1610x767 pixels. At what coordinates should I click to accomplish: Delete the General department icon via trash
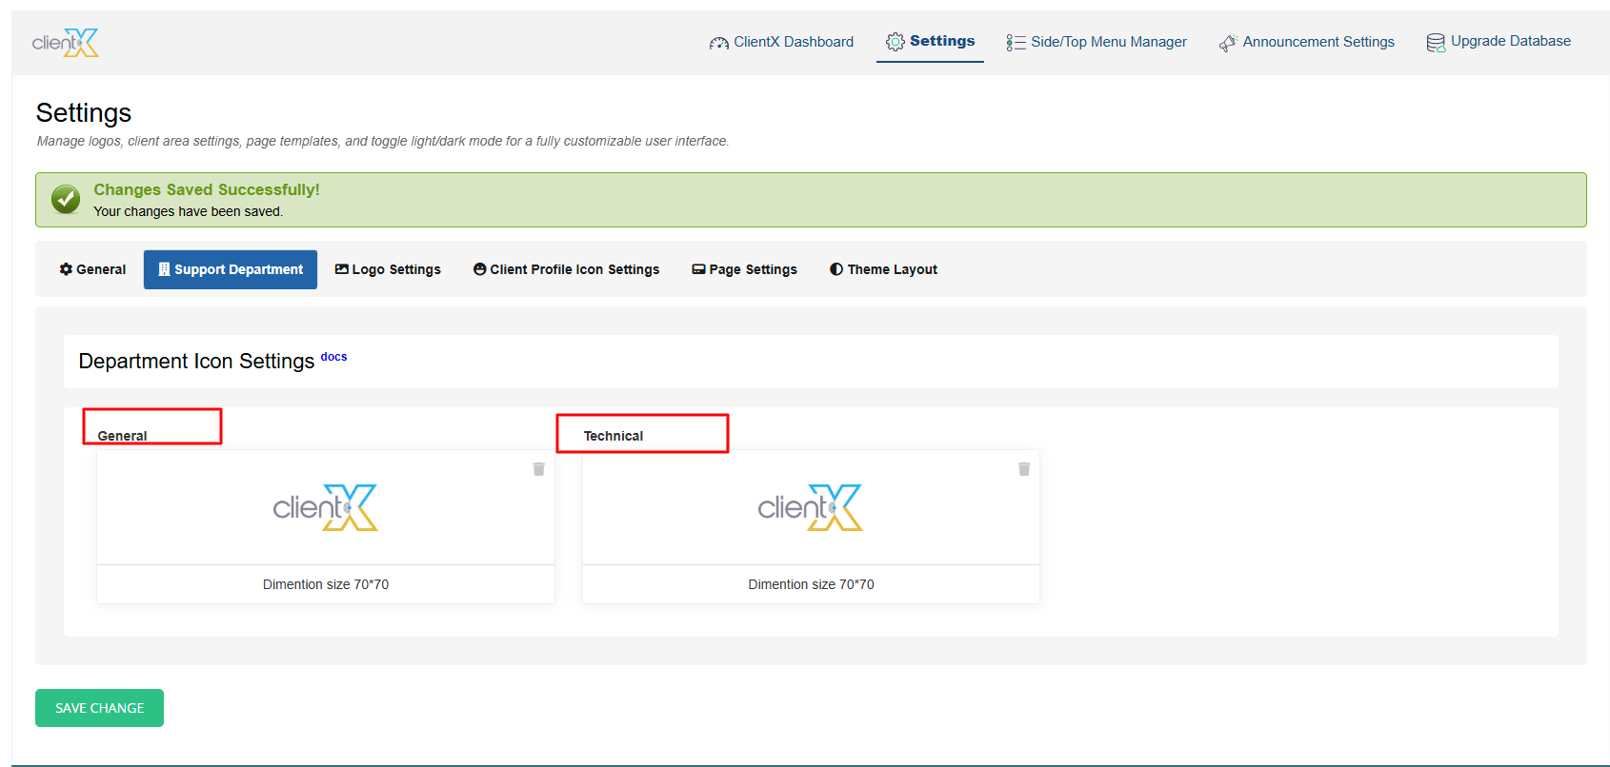coord(538,469)
